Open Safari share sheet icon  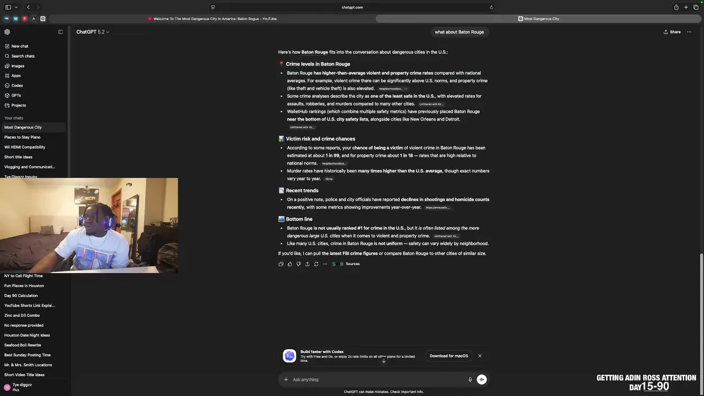click(676, 7)
